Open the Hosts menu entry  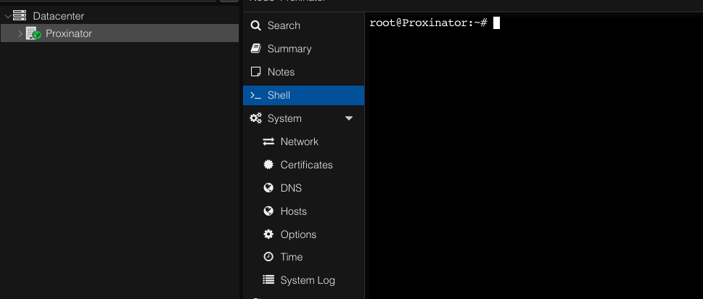pos(293,211)
